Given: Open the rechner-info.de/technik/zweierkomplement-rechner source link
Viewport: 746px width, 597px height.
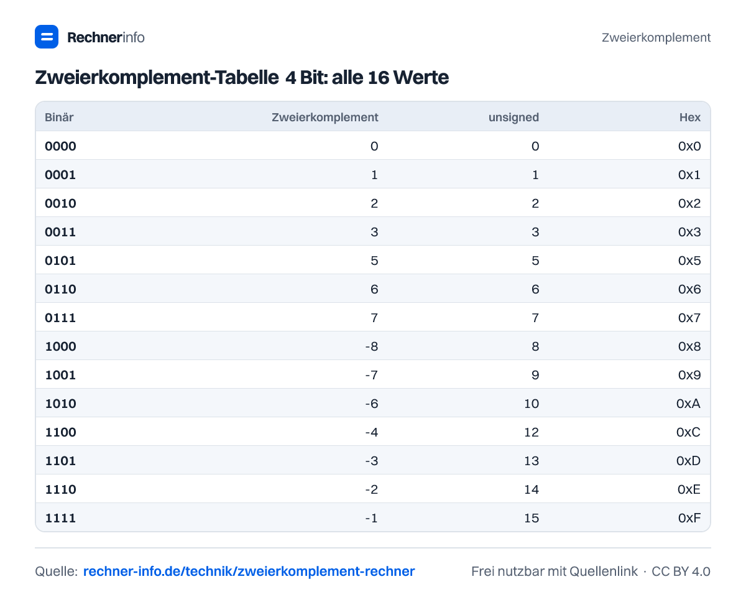Looking at the screenshot, I should [x=249, y=571].
